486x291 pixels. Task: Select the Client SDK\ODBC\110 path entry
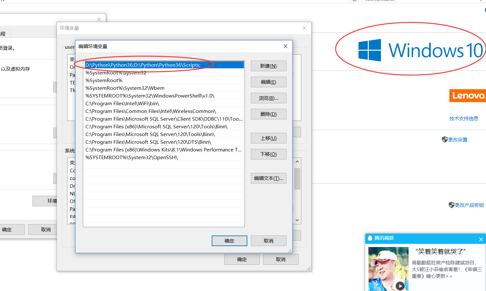[x=164, y=119]
